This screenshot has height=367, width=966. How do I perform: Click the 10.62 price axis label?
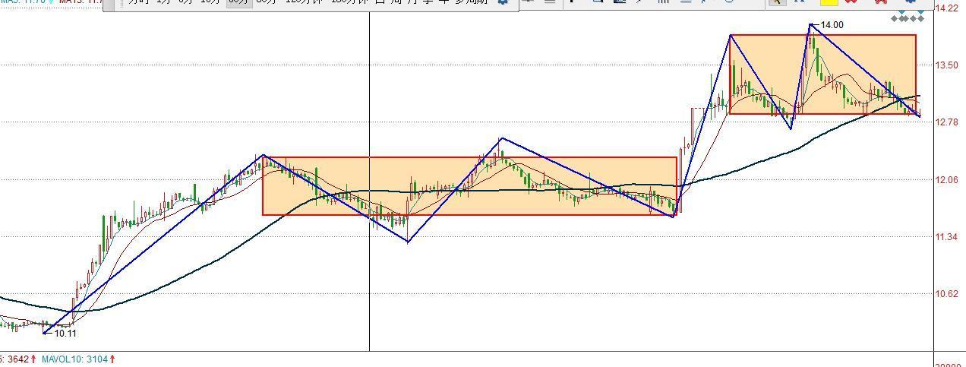pyautogui.click(x=947, y=294)
